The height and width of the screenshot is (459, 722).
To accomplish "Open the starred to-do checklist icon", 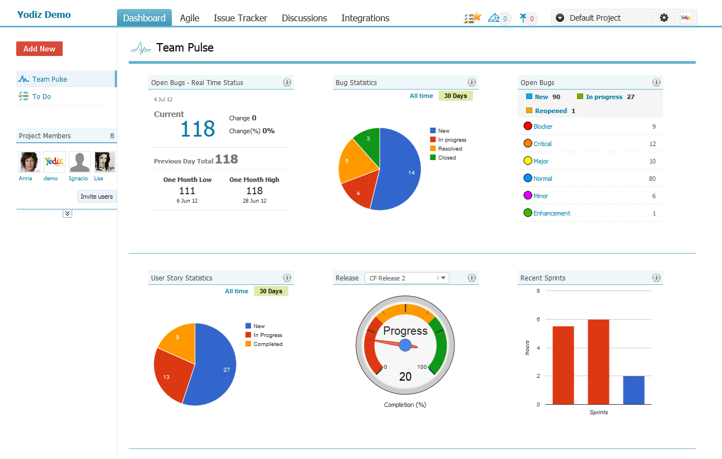I will 472,18.
